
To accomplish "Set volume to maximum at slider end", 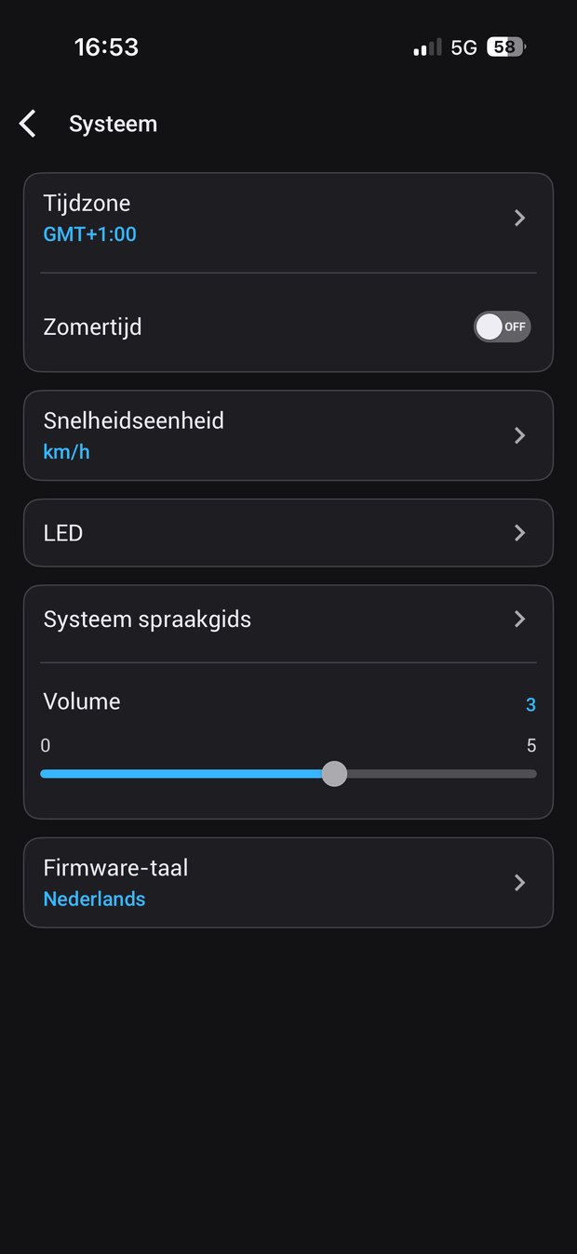I will pyautogui.click(x=534, y=773).
